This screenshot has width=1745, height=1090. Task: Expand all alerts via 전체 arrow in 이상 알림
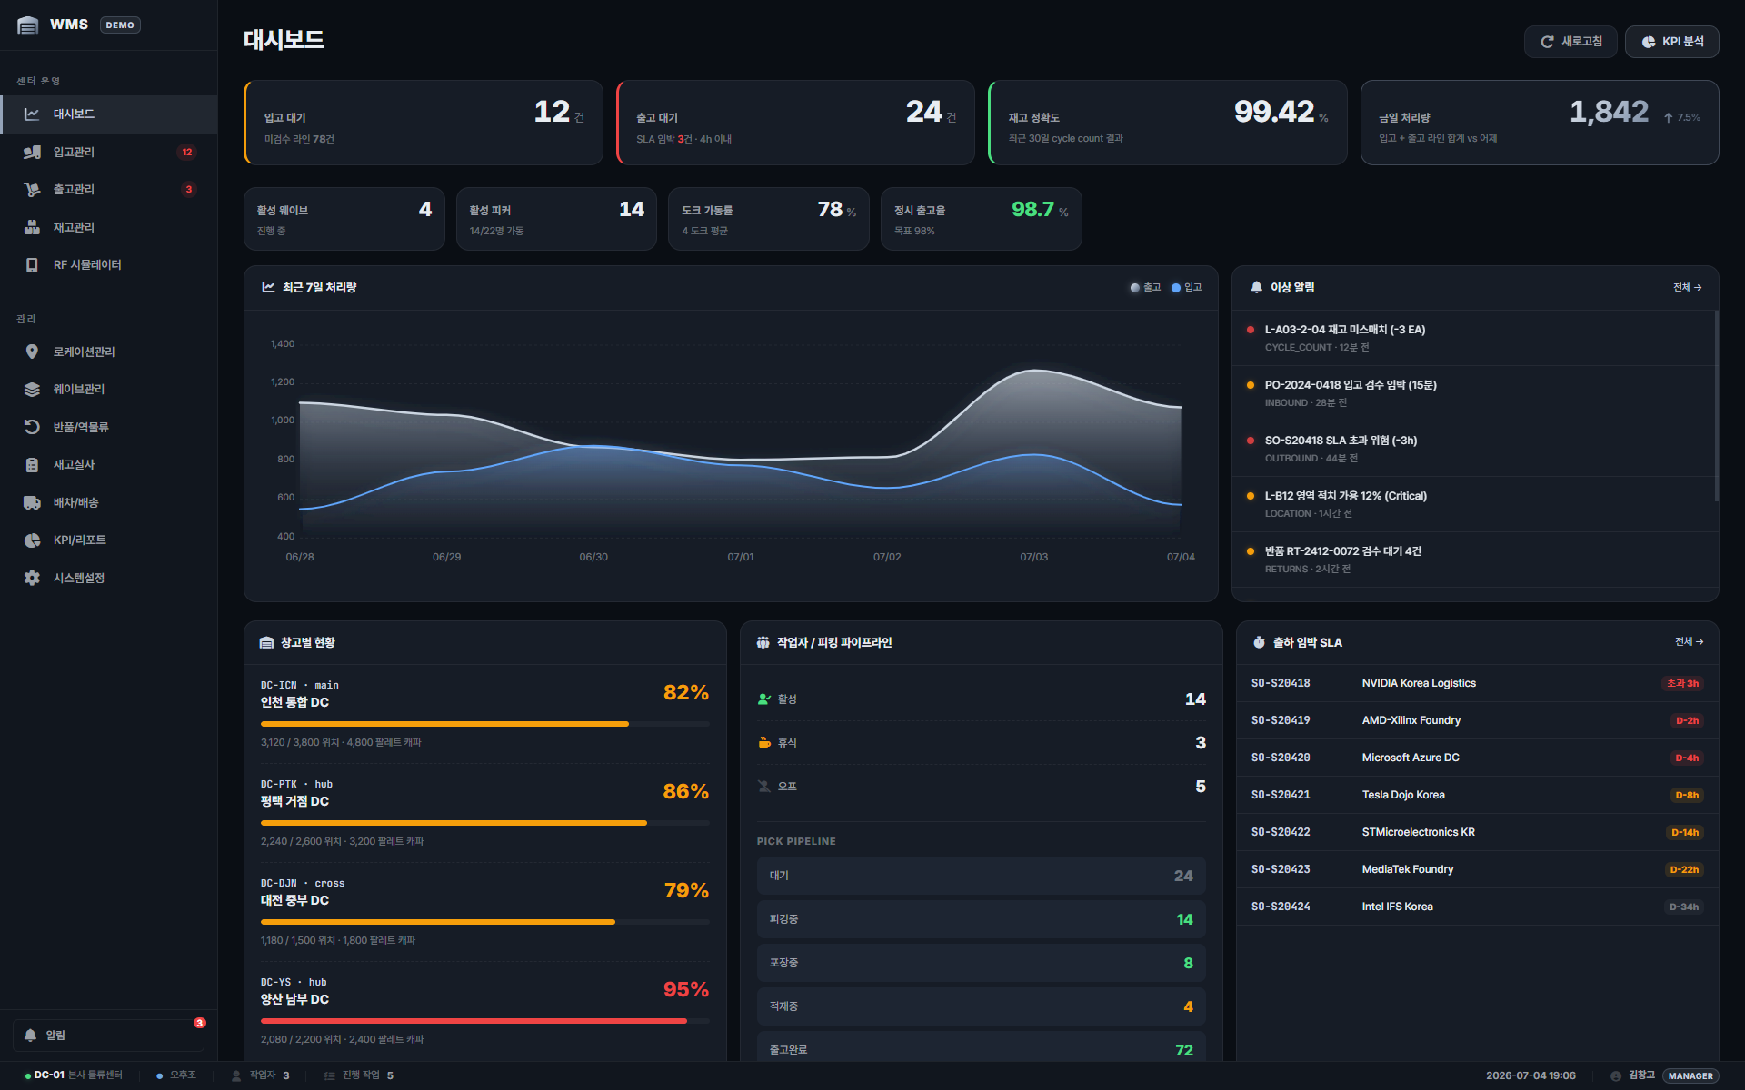click(1687, 287)
